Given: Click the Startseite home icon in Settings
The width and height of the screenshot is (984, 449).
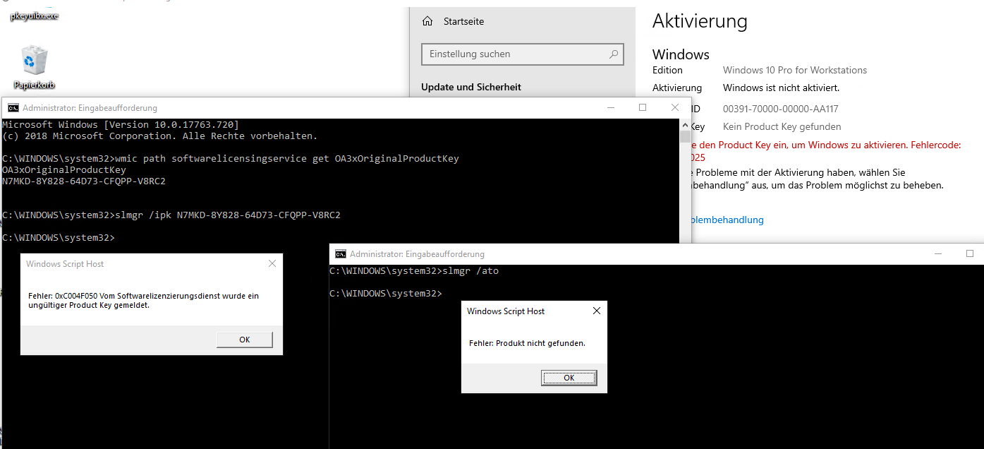Looking at the screenshot, I should [x=427, y=21].
